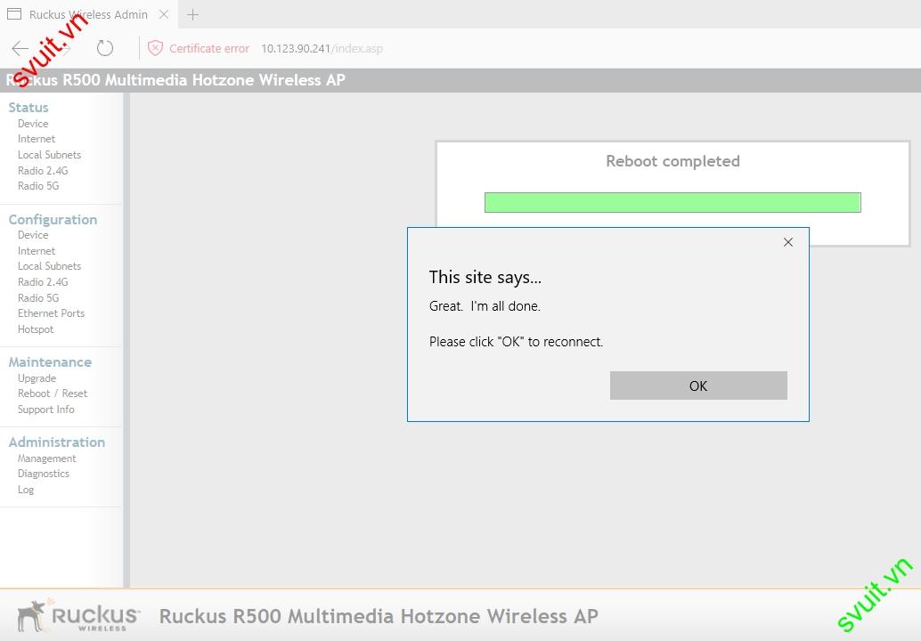The image size is (921, 641).
Task: Click the browser refresh icon
Action: [x=105, y=48]
